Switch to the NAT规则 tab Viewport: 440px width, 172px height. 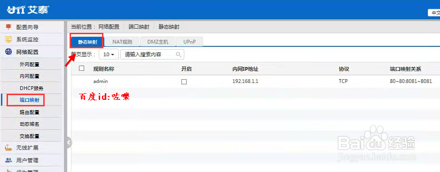click(122, 42)
